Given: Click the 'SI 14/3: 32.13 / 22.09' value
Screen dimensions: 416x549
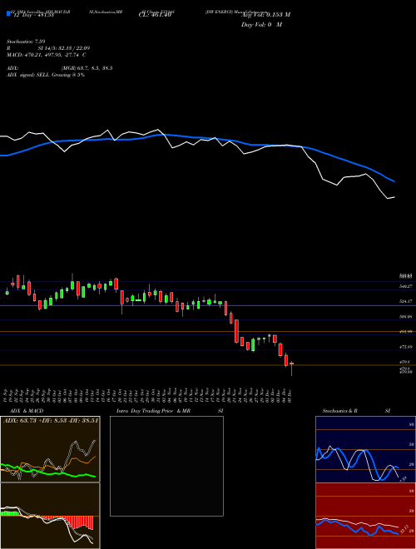Looking at the screenshot, I should [64, 48].
